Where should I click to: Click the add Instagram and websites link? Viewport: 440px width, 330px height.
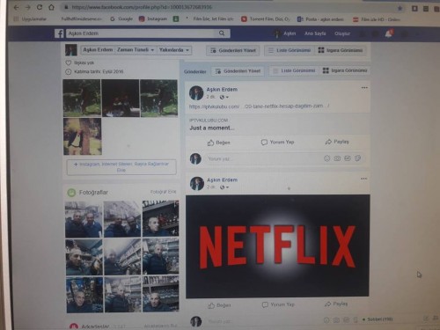coord(121,167)
